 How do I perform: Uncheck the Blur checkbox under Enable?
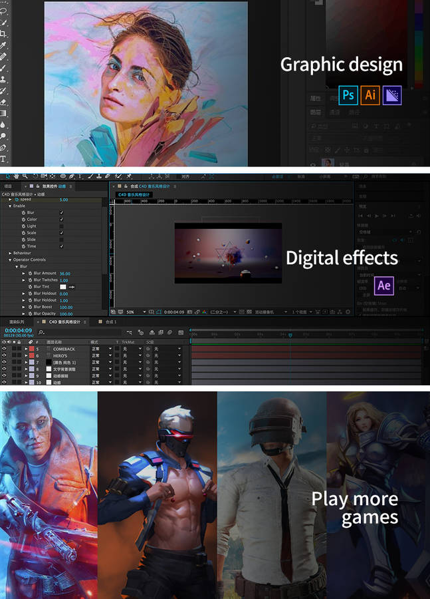62,213
